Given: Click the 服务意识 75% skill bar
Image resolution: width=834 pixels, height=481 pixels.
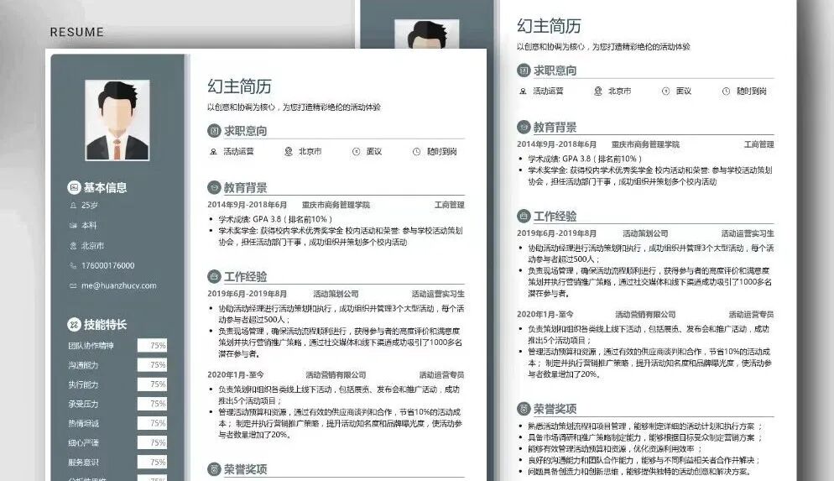Looking at the screenshot, I should [x=152, y=462].
